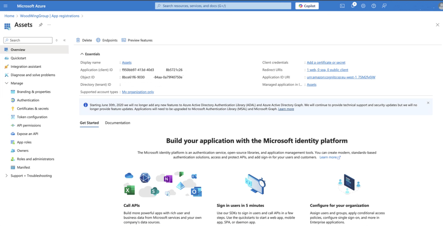
Task: Click the Call APIs illustration
Action: (163, 184)
